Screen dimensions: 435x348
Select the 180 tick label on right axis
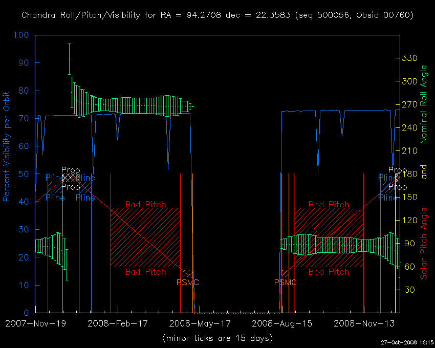tap(409, 174)
